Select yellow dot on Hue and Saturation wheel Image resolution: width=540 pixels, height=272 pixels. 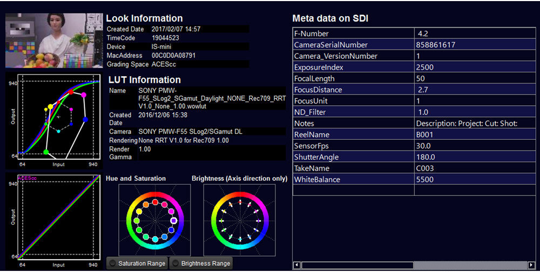pyautogui.click(x=139, y=212)
